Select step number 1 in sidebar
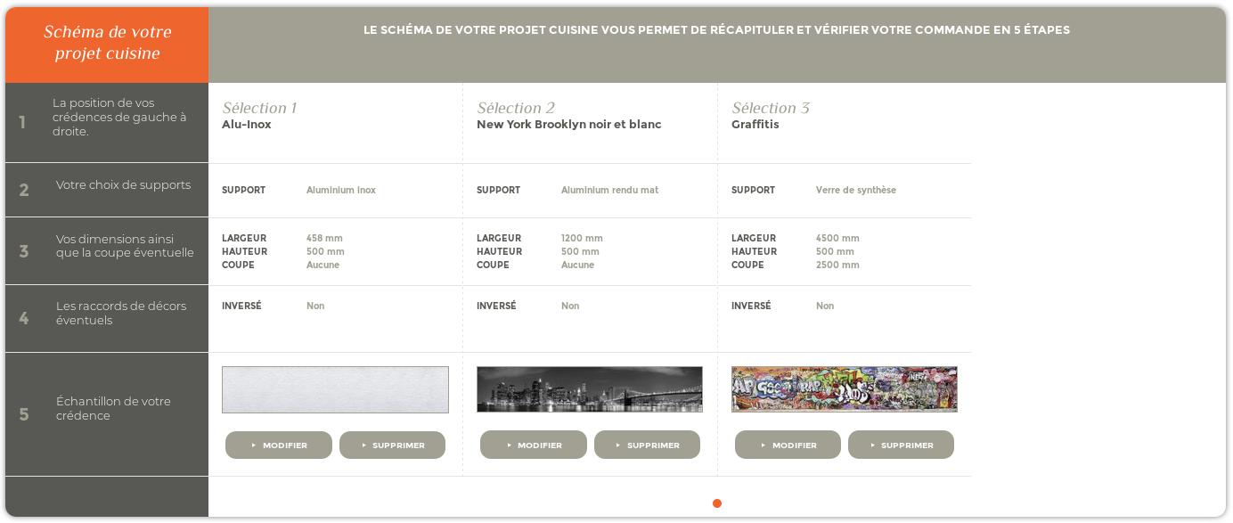The image size is (1233, 523). click(x=22, y=123)
